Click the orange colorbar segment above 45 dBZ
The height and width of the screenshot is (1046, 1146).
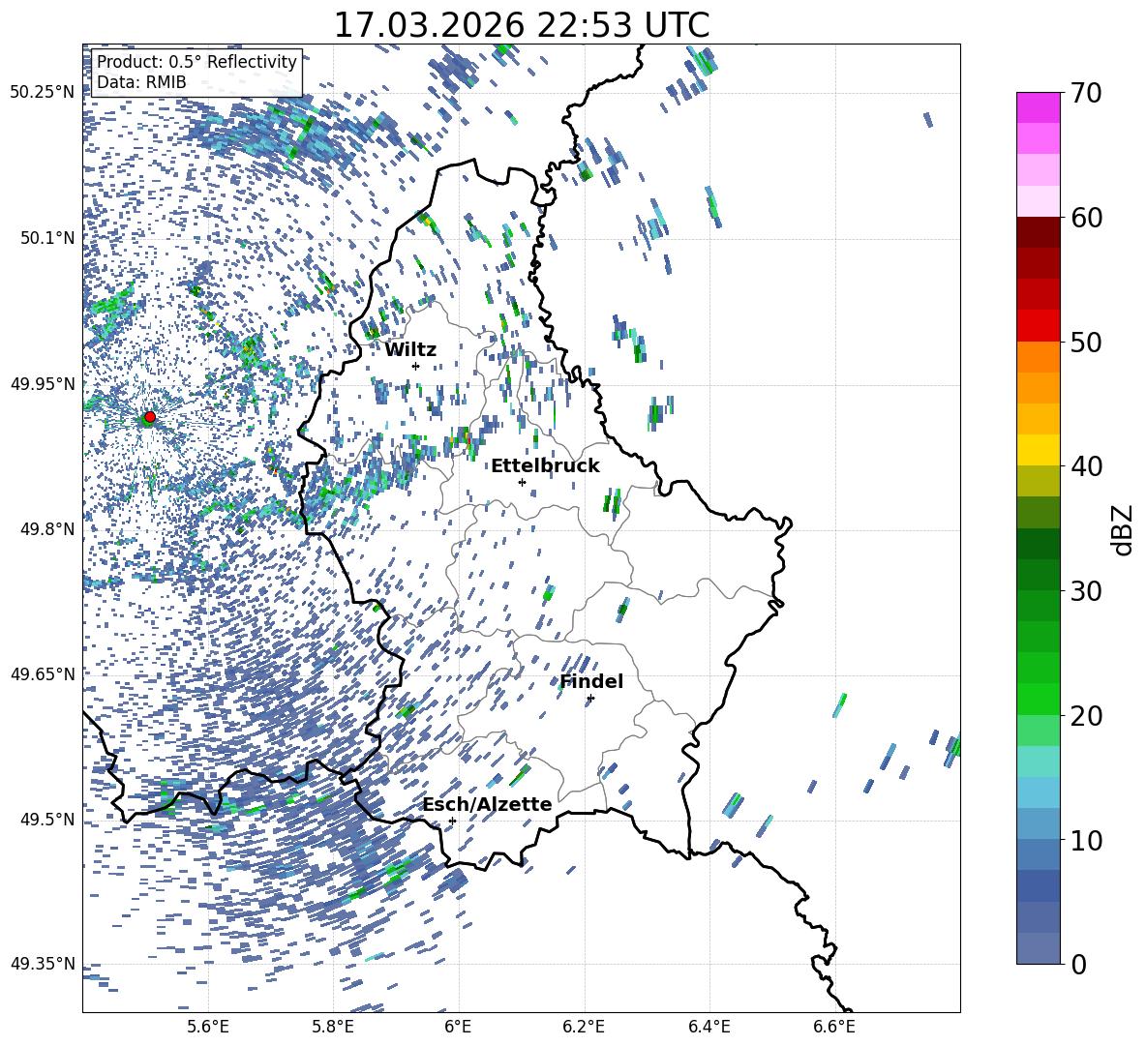pyautogui.click(x=1039, y=387)
